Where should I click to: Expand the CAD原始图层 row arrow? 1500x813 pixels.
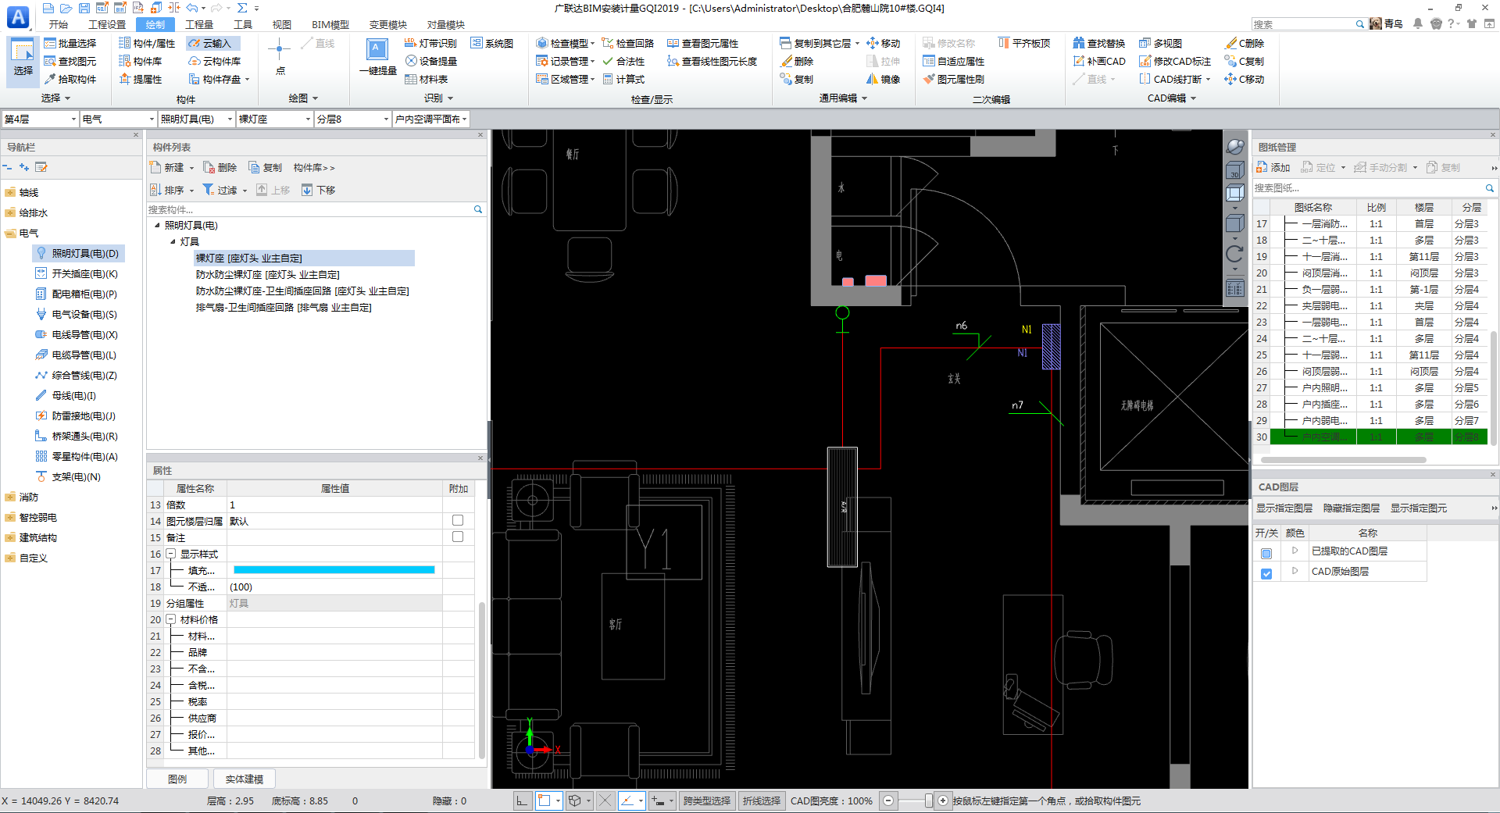1295,571
